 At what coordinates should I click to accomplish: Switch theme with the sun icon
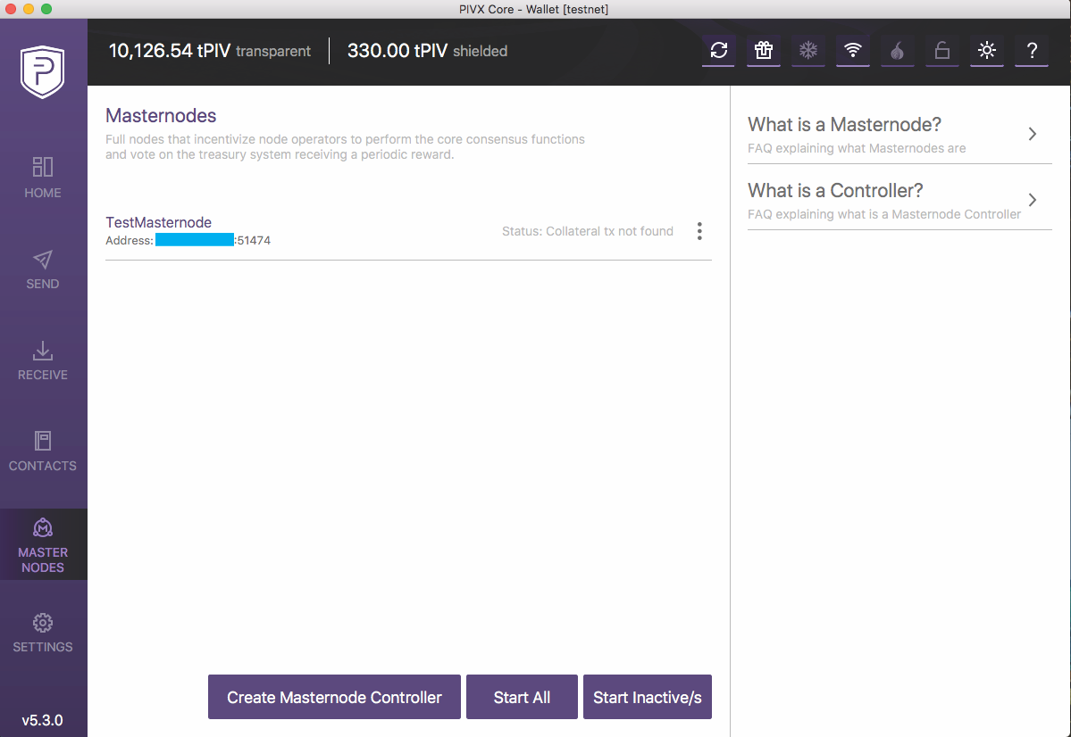coord(987,51)
